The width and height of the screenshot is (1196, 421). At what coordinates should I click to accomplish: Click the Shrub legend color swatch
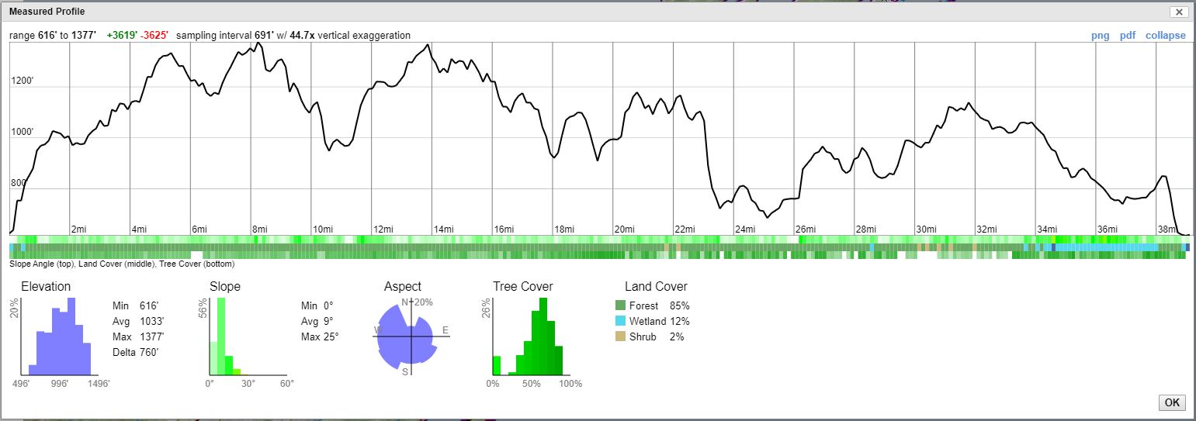pos(620,336)
